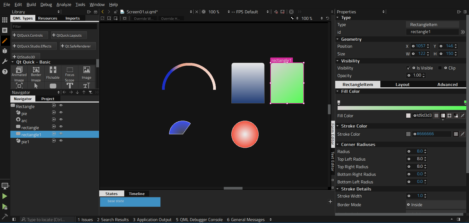Click the library Filter input field
The height and width of the screenshot is (223, 469).
pos(54,27)
